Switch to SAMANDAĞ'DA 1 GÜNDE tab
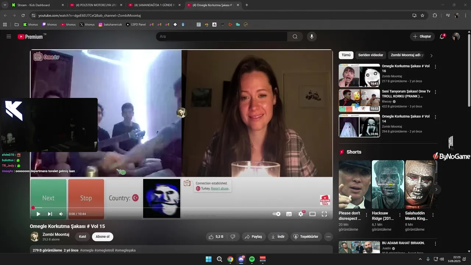The image size is (471, 265). click(x=154, y=5)
